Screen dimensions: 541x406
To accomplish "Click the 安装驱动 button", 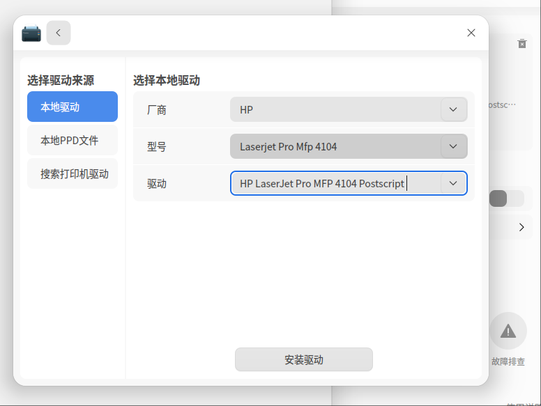I will (x=304, y=359).
